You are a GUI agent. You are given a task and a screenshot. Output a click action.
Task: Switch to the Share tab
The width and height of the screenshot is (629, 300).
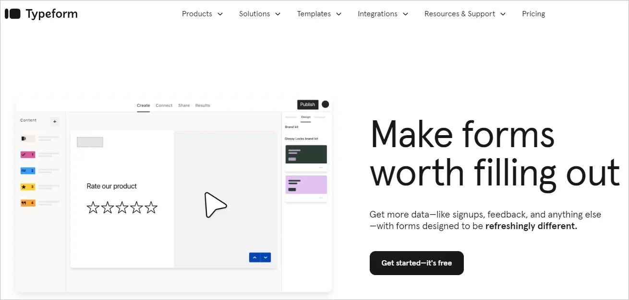tap(184, 105)
